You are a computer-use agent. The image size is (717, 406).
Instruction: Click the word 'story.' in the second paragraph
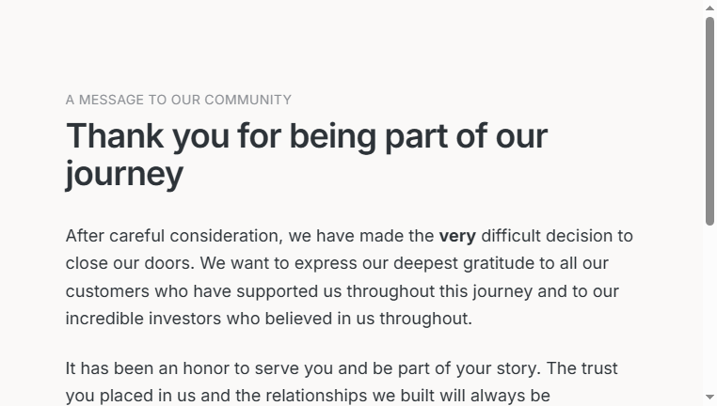pyautogui.click(x=517, y=368)
